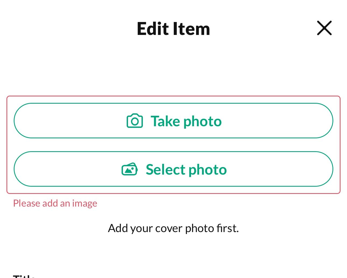Click the word "photo" in Take photo
Image resolution: width=347 pixels, height=278 pixels.
(203, 121)
